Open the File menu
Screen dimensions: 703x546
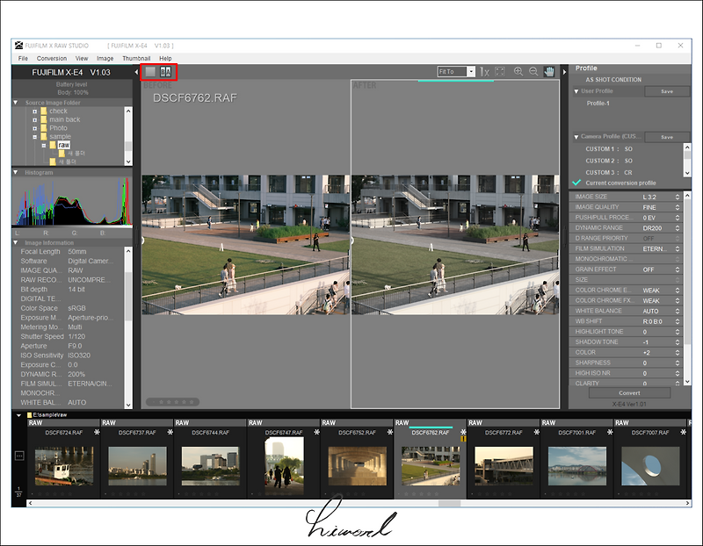pyautogui.click(x=23, y=58)
